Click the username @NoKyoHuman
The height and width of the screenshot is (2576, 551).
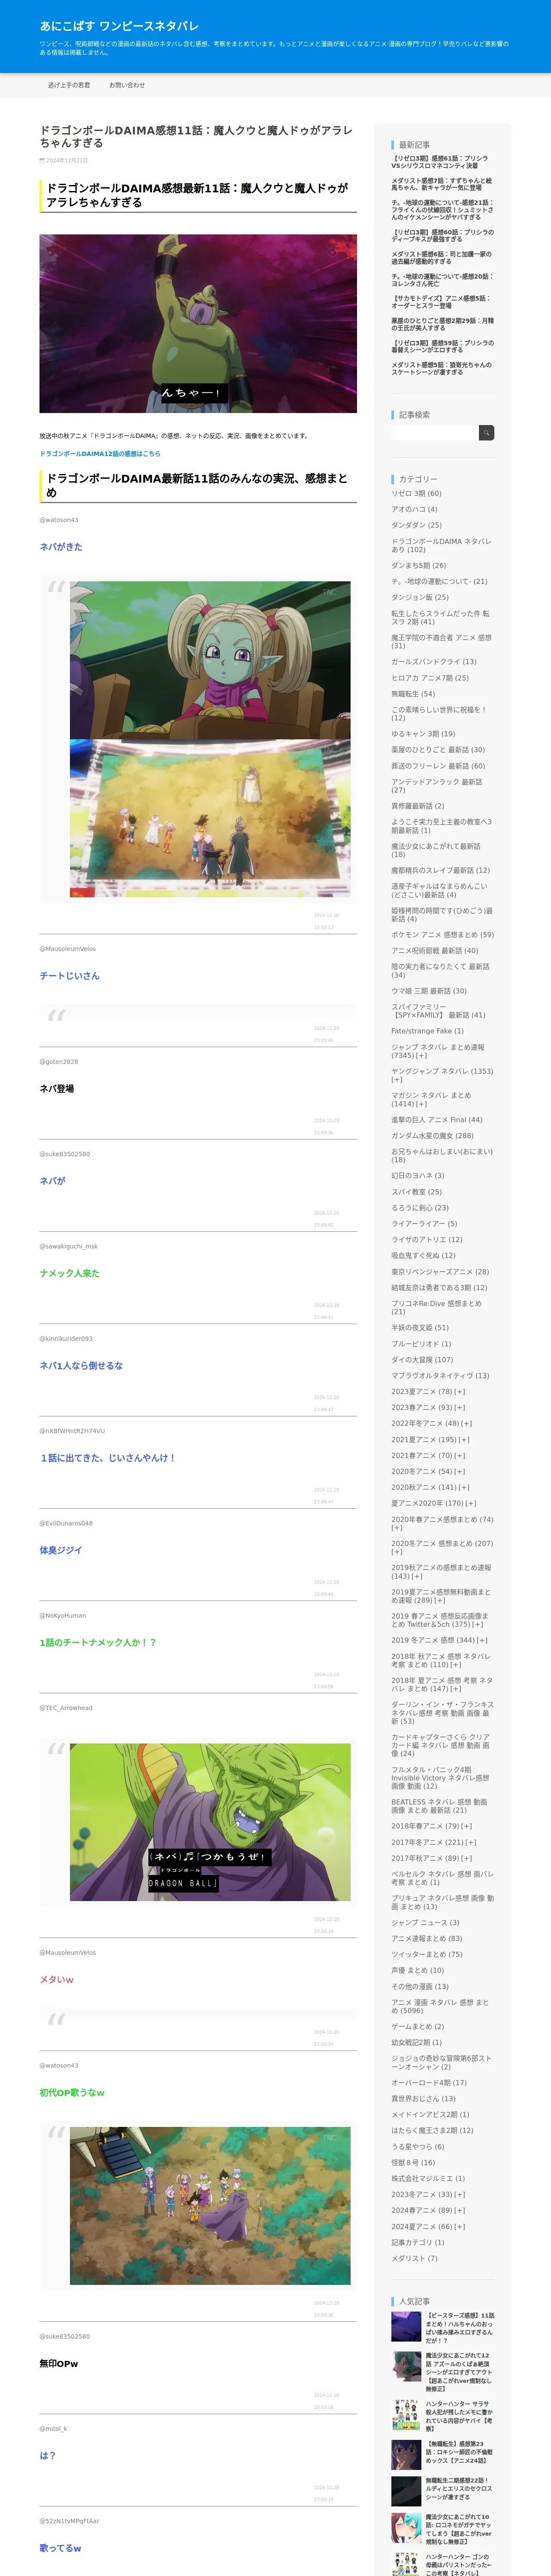pos(63,1615)
